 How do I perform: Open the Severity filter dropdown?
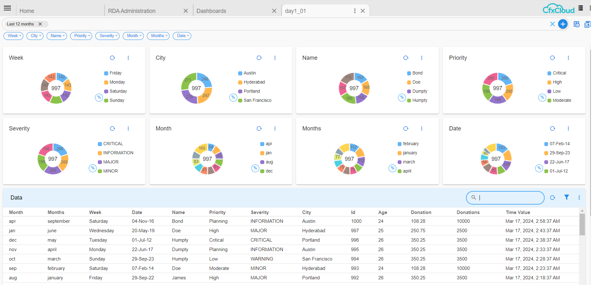(107, 36)
